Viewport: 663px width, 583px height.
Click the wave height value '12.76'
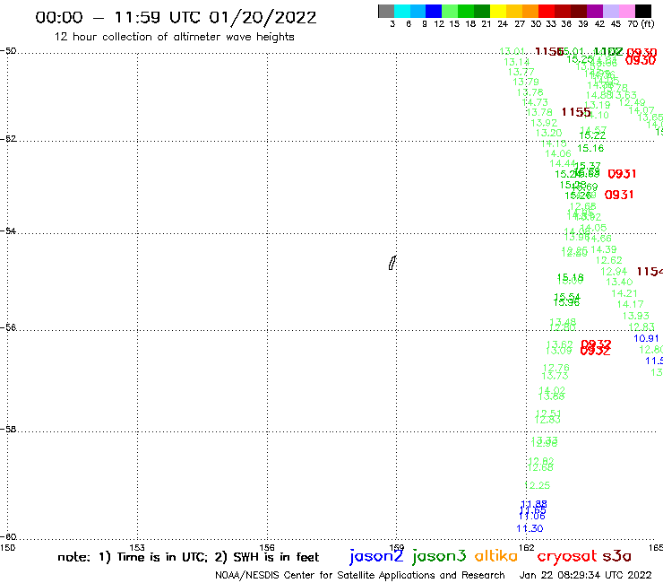pyautogui.click(x=556, y=368)
